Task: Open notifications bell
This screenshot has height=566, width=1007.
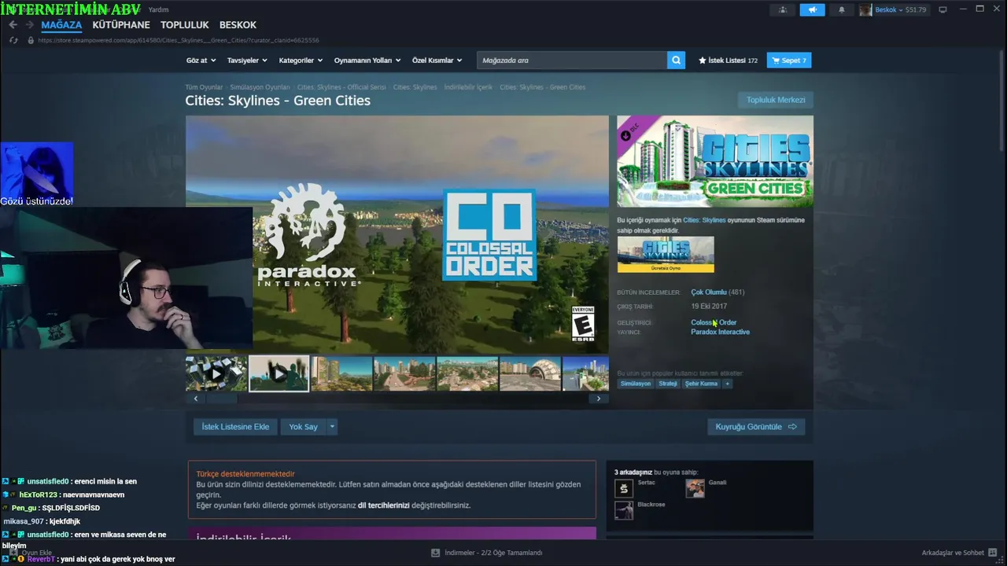Action: 841,9
